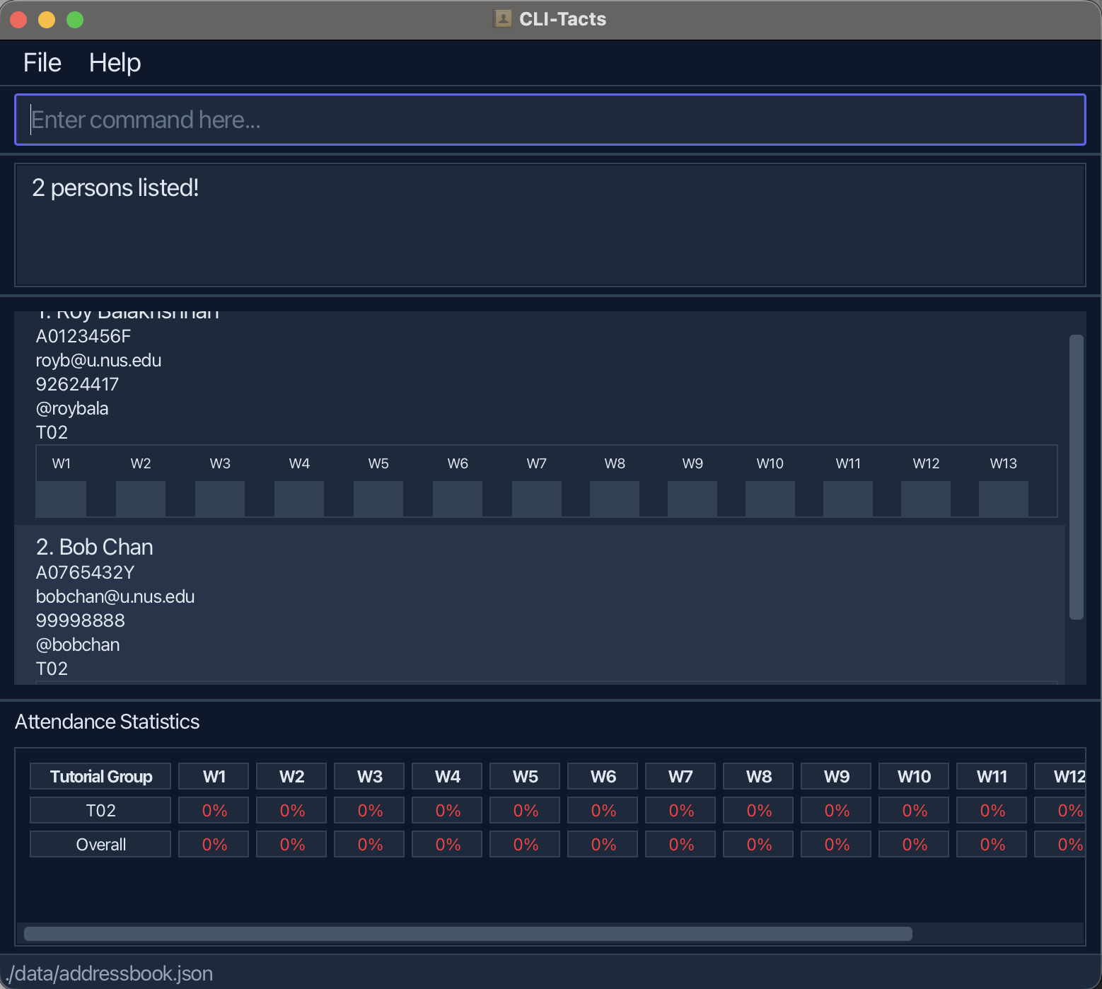Image resolution: width=1102 pixels, height=989 pixels.
Task: Click Roy Balakrishnan's email royb@u.nus.edu
Action: point(99,360)
